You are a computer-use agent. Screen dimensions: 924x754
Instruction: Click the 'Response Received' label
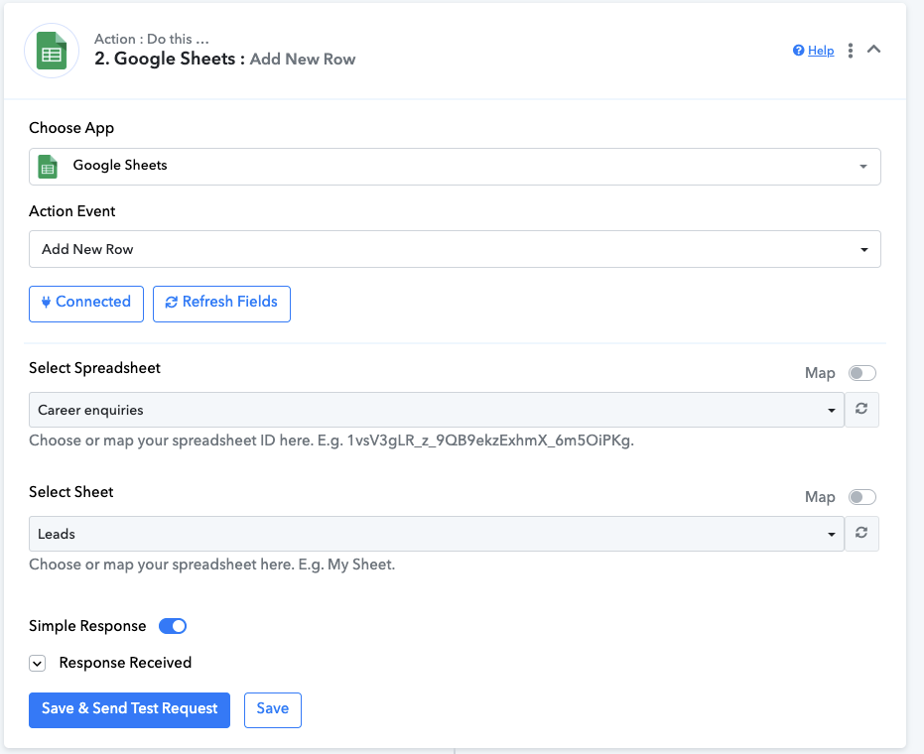point(125,663)
